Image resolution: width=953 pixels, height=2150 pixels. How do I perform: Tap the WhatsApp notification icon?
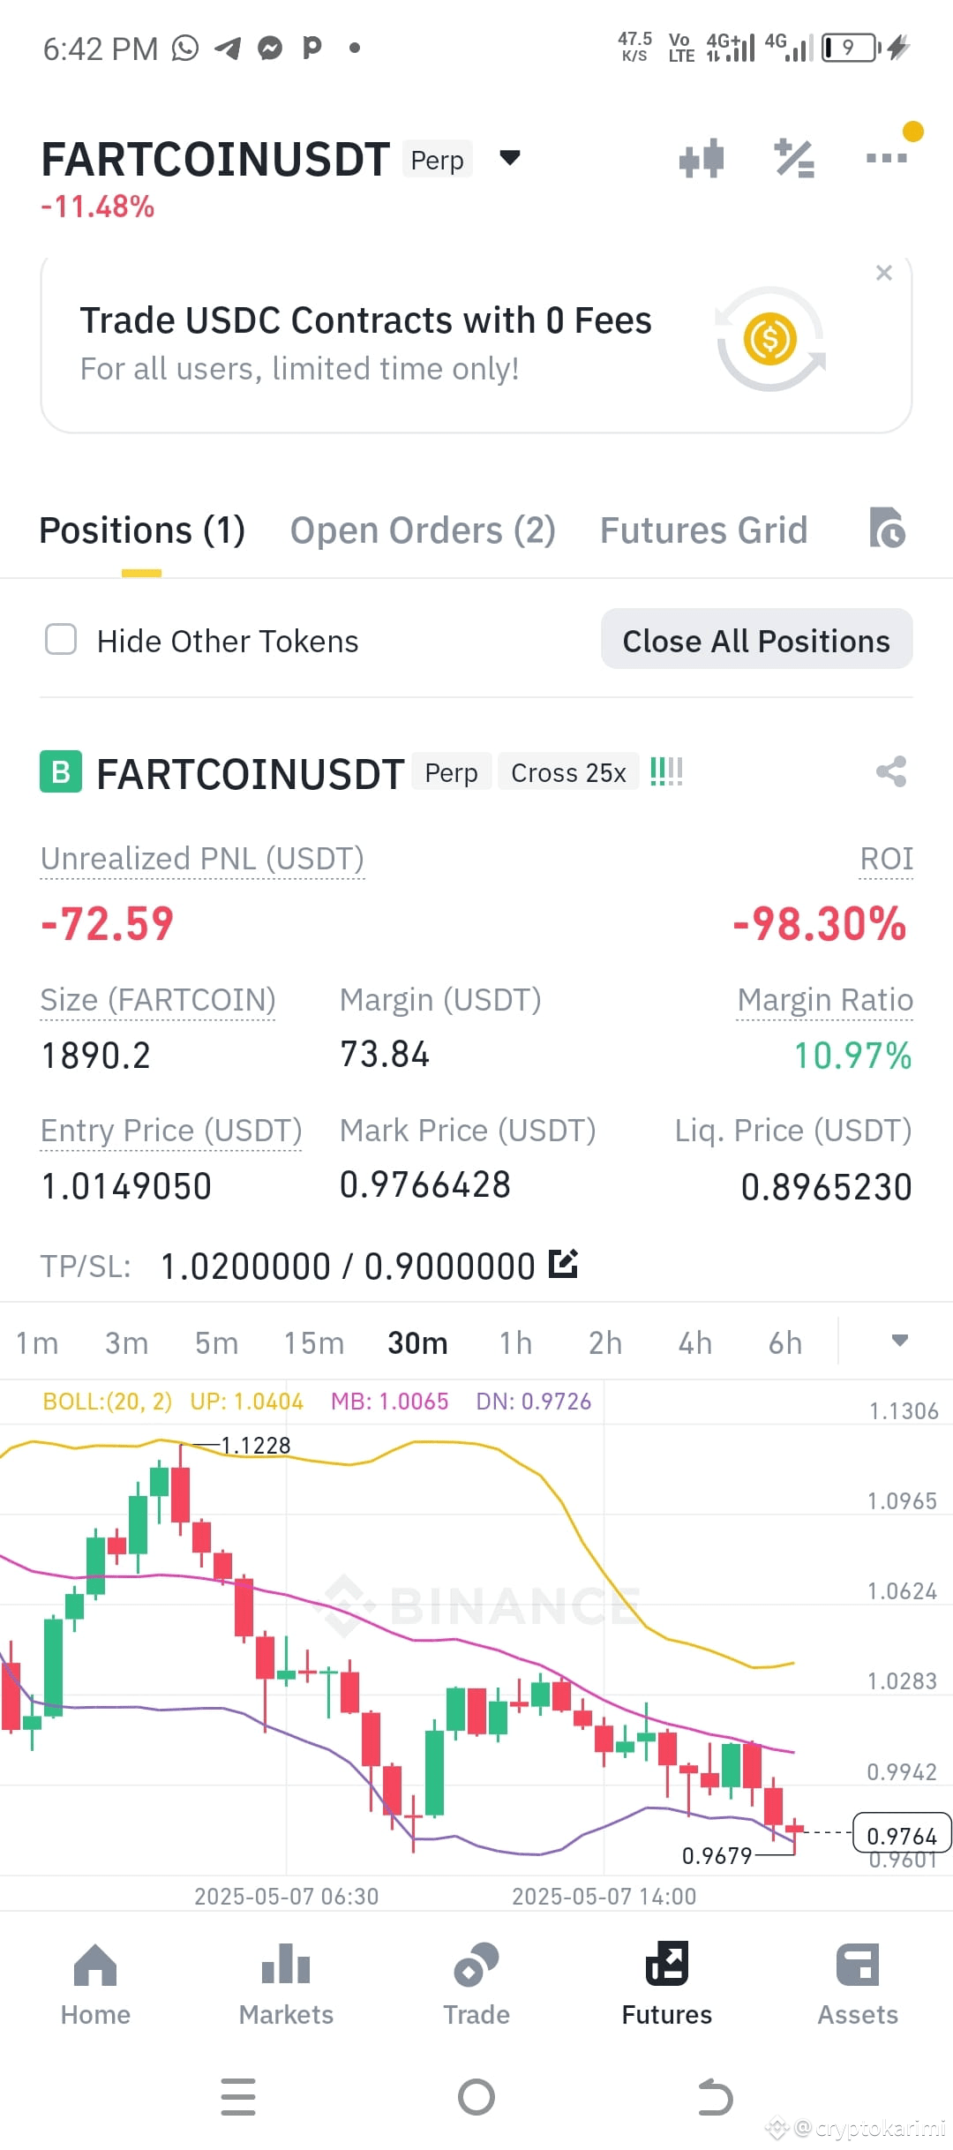[x=185, y=48]
